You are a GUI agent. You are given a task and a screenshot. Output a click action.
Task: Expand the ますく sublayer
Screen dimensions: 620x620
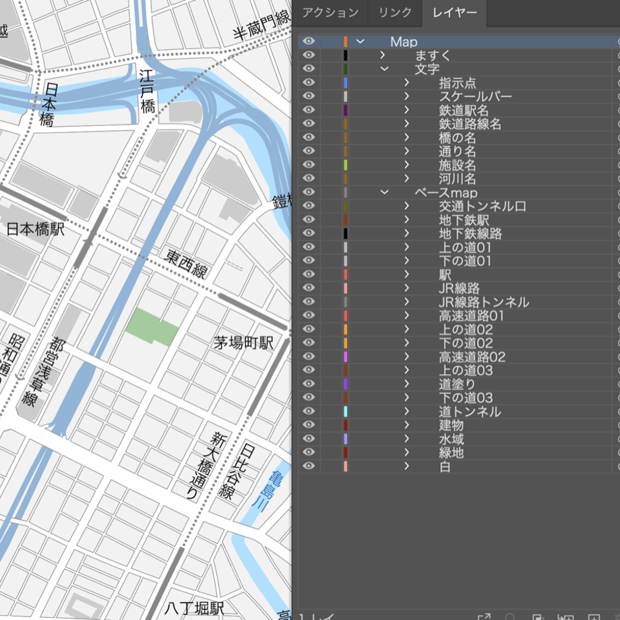pos(382,55)
